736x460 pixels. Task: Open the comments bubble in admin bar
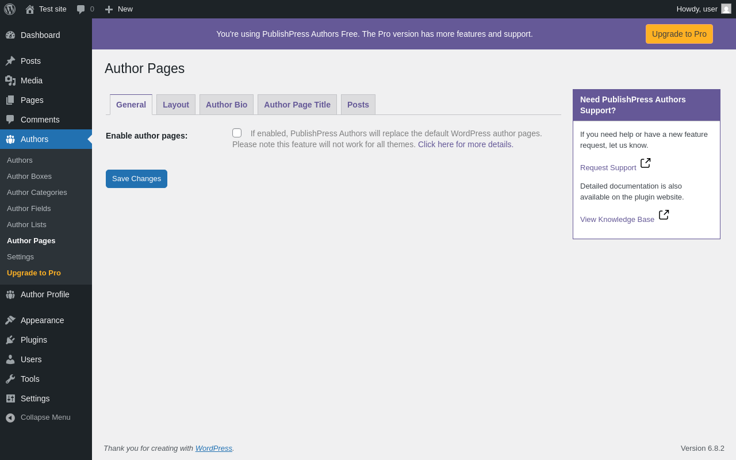[x=81, y=9]
